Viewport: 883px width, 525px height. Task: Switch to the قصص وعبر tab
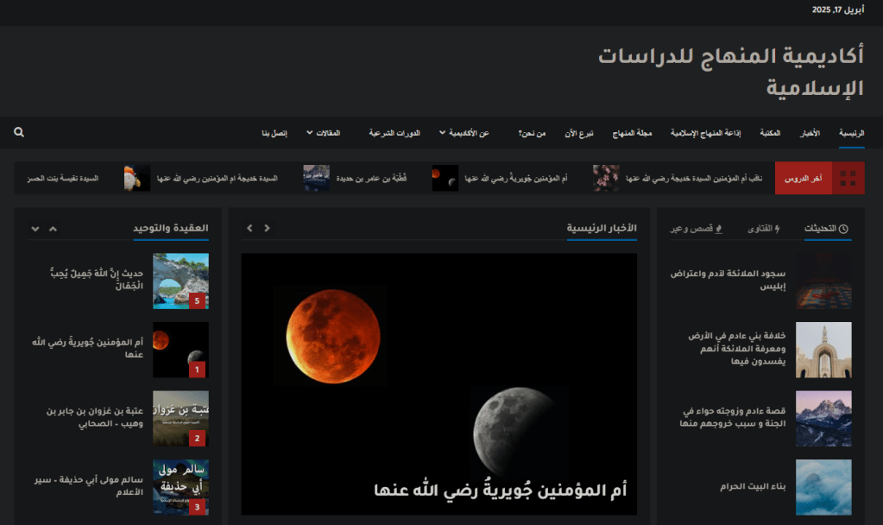(696, 229)
